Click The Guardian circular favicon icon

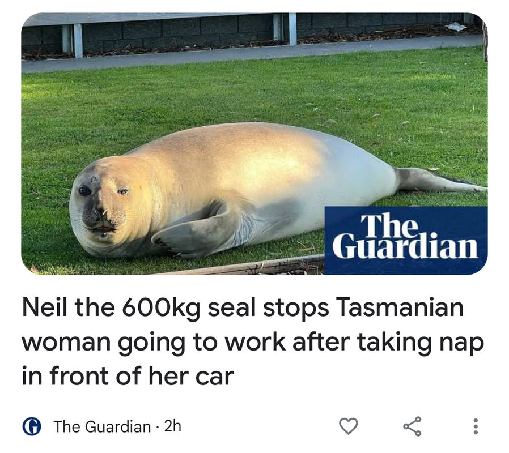tap(32, 426)
